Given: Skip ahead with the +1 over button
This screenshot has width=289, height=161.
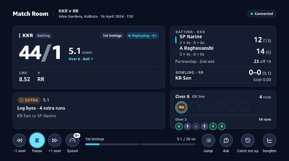Looking at the screenshot, I should tap(55, 140).
